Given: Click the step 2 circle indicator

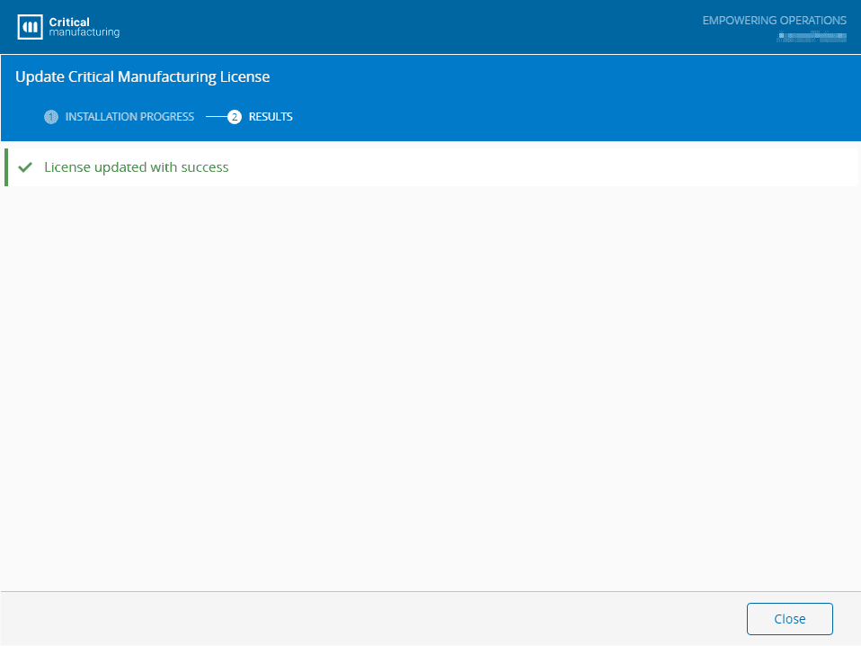Looking at the screenshot, I should pos(235,117).
